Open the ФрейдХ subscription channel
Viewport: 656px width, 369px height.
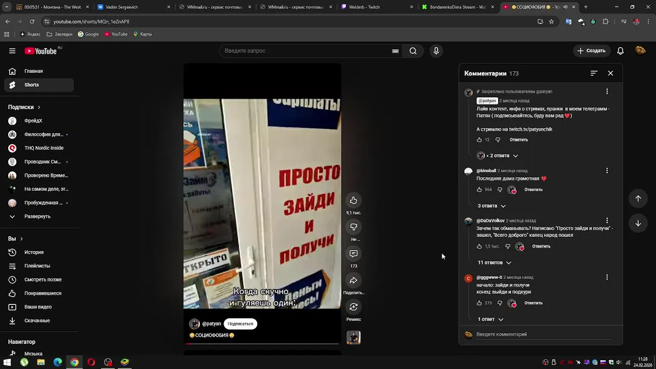pyautogui.click(x=39, y=121)
